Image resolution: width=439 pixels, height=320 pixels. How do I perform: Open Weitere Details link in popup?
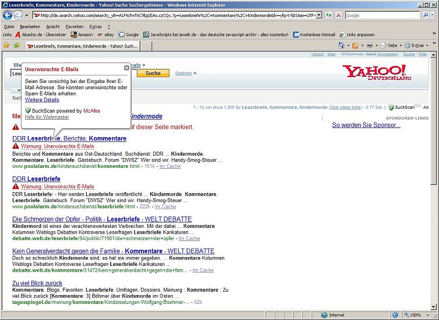click(x=42, y=100)
